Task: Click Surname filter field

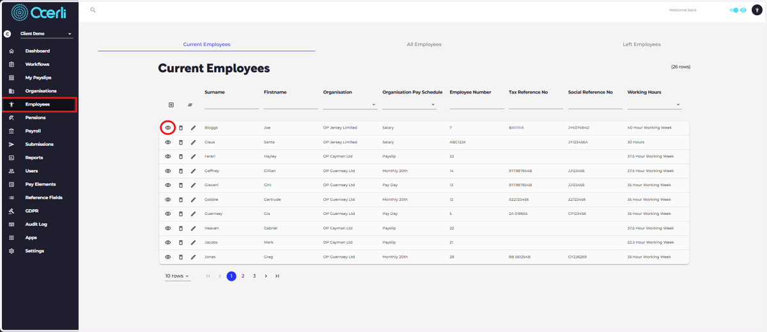Action: [x=231, y=105]
